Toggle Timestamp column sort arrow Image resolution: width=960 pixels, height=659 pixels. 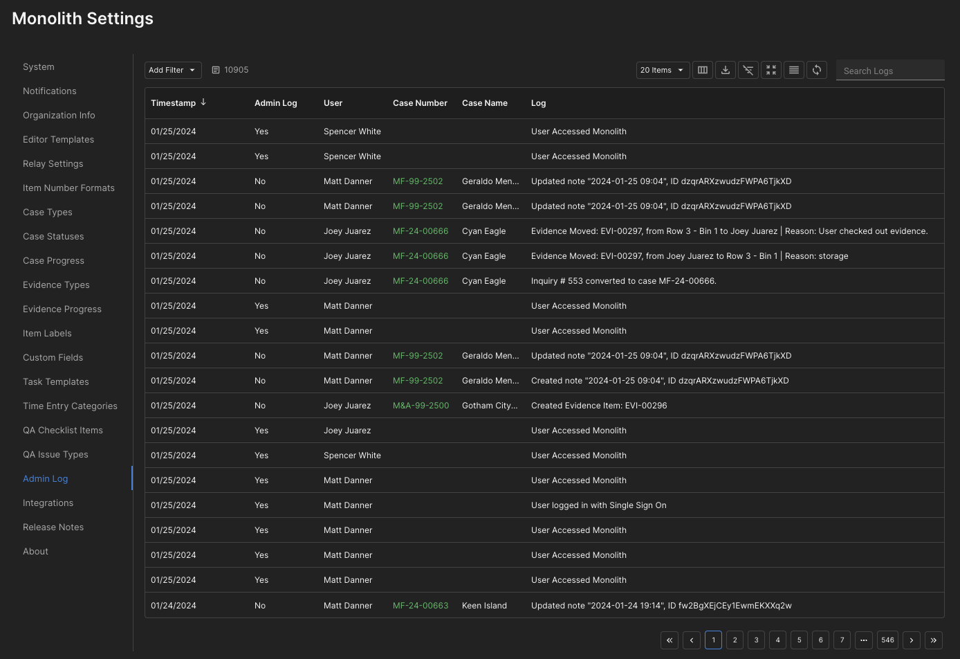[203, 102]
